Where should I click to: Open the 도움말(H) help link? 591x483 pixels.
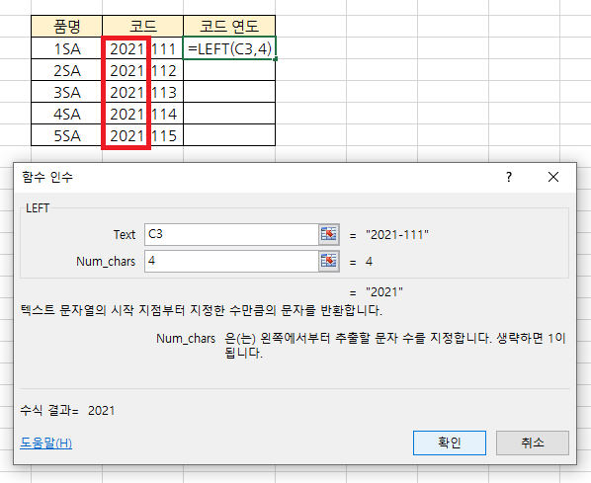[46, 443]
